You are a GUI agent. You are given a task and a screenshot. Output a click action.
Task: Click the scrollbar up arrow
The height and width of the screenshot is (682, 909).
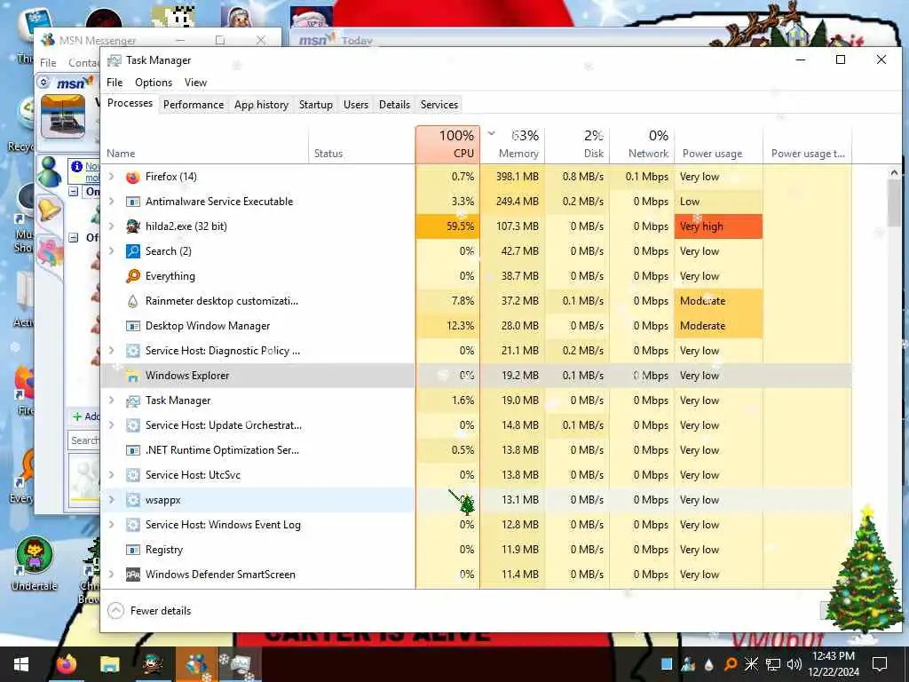[894, 172]
